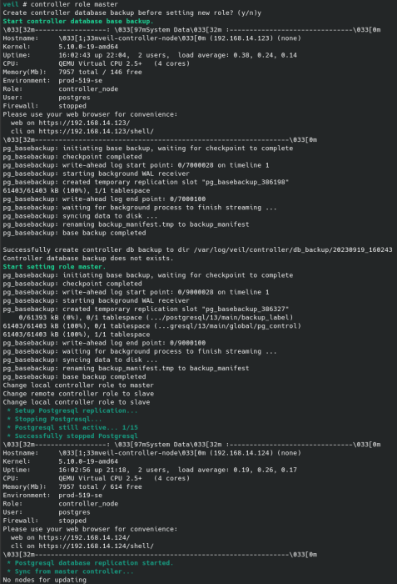
Task: Click the 'No nodes for updating' line
Action: [45, 580]
